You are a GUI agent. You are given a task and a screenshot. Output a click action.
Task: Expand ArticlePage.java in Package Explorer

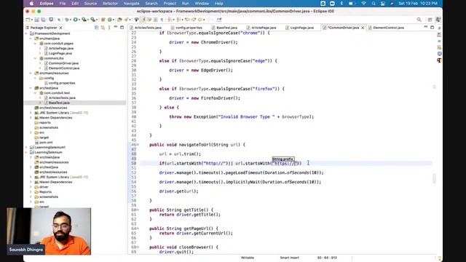click(x=40, y=48)
